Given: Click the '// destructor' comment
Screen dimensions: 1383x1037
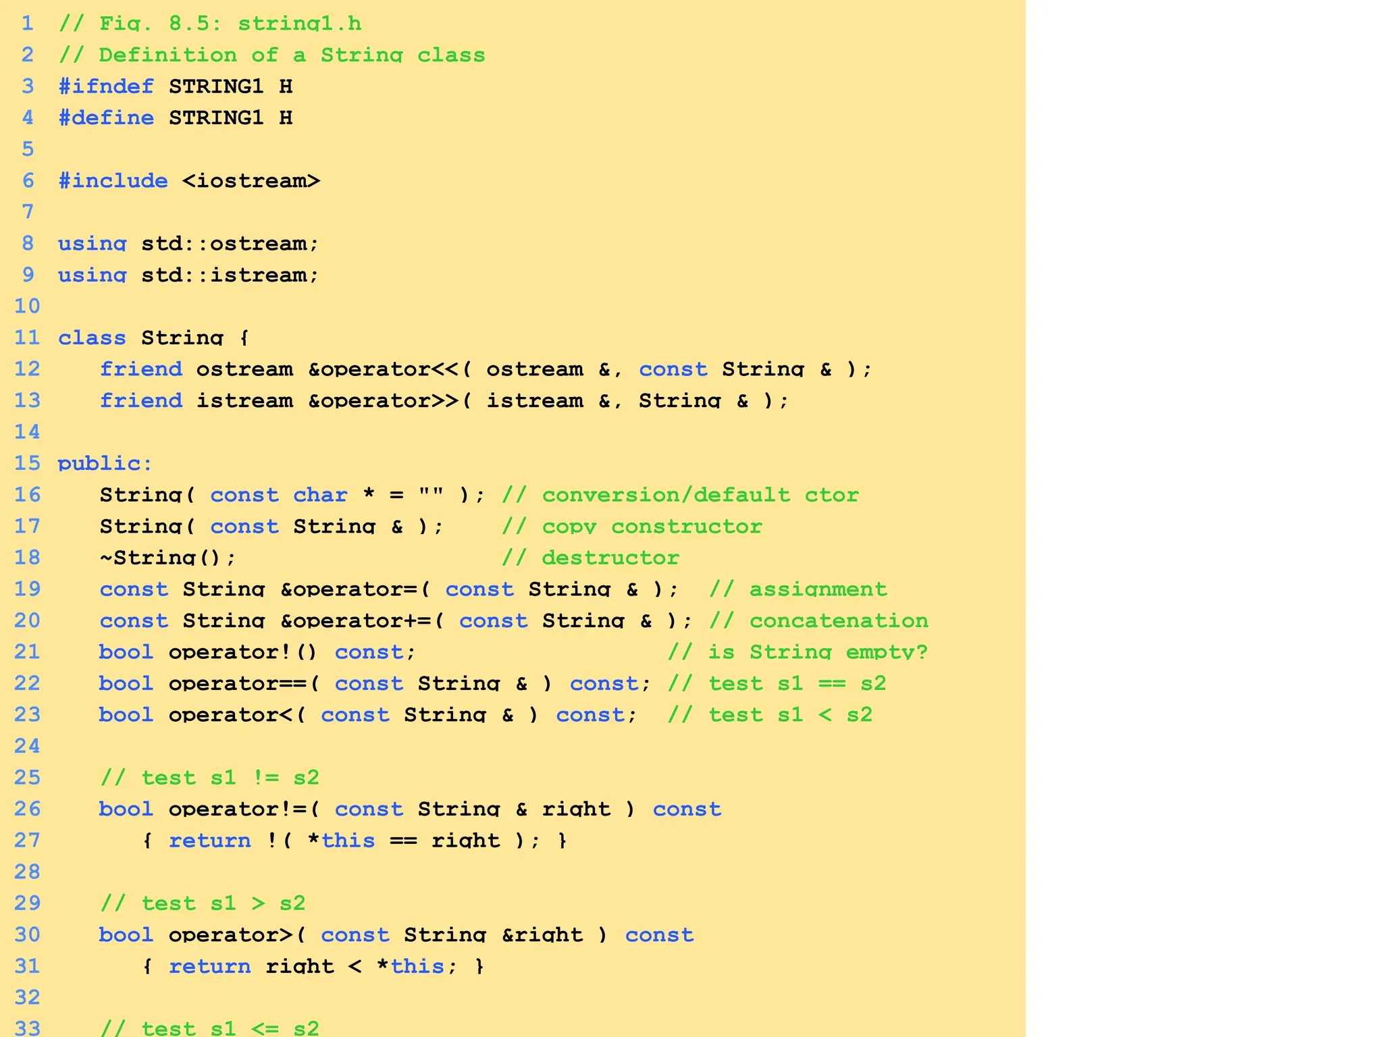Looking at the screenshot, I should tap(590, 557).
